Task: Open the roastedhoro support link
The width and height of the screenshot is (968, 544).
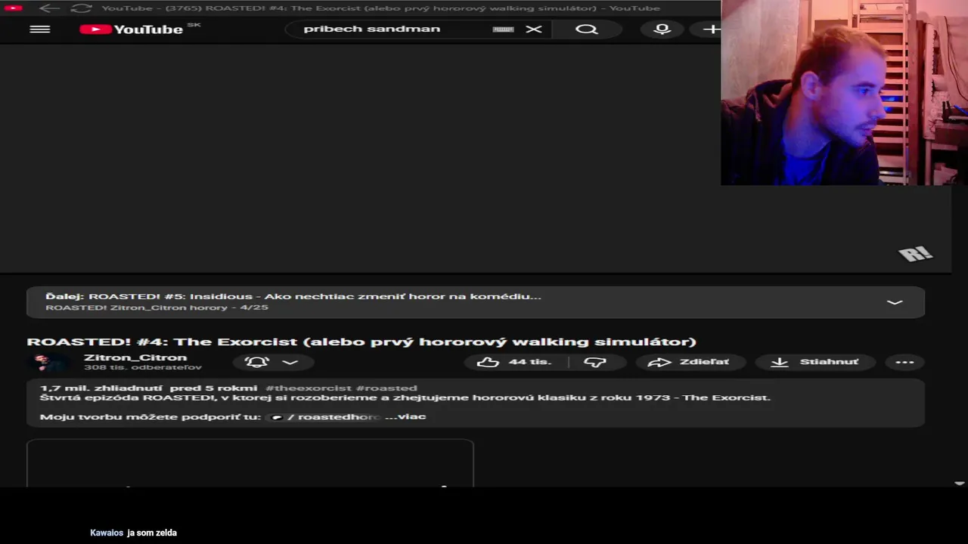Action: pos(325,416)
